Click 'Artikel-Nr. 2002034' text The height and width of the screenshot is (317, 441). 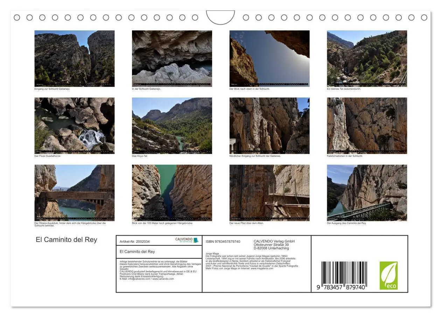click(x=135, y=242)
